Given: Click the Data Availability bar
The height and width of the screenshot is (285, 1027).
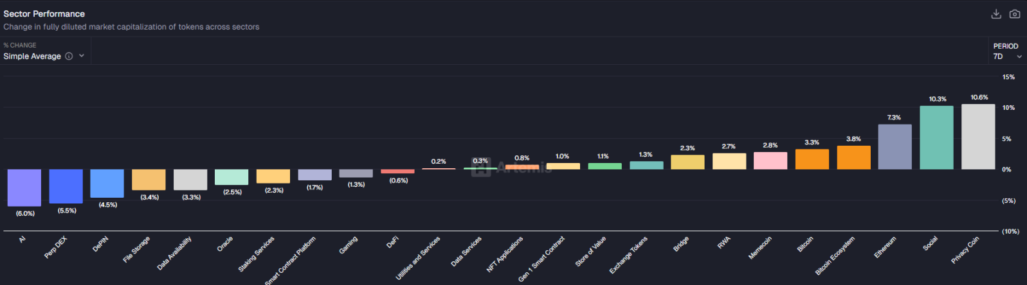Looking at the screenshot, I should pyautogui.click(x=190, y=180).
